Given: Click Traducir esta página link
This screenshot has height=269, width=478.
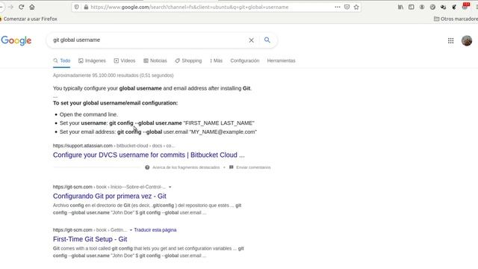Looking at the screenshot, I should click(x=155, y=230).
